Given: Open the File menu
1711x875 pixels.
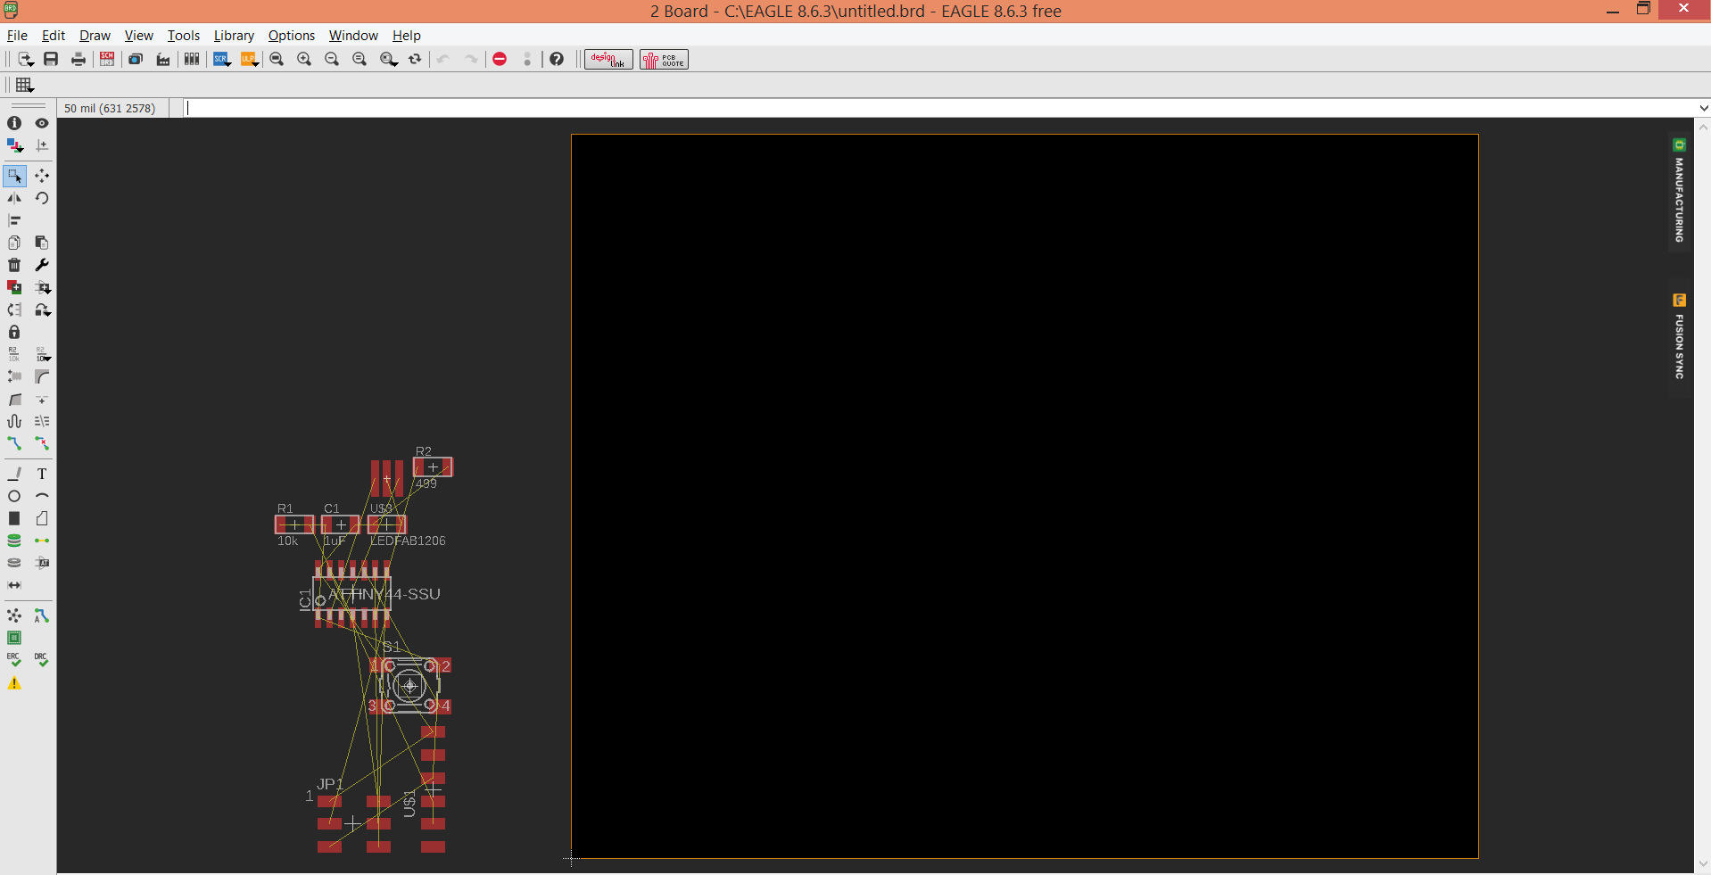Looking at the screenshot, I should pyautogui.click(x=17, y=36).
